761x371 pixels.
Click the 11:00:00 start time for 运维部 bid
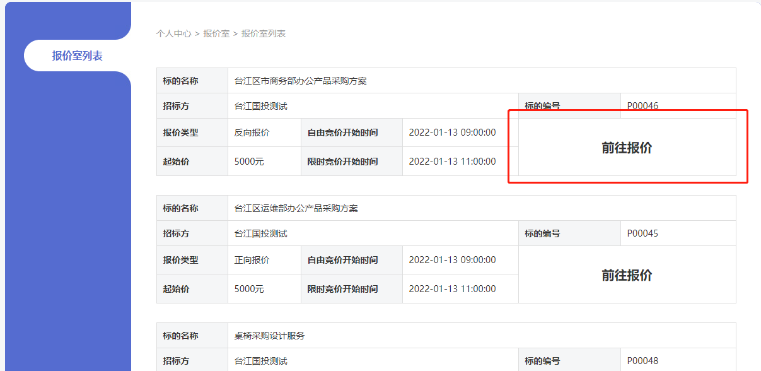452,289
